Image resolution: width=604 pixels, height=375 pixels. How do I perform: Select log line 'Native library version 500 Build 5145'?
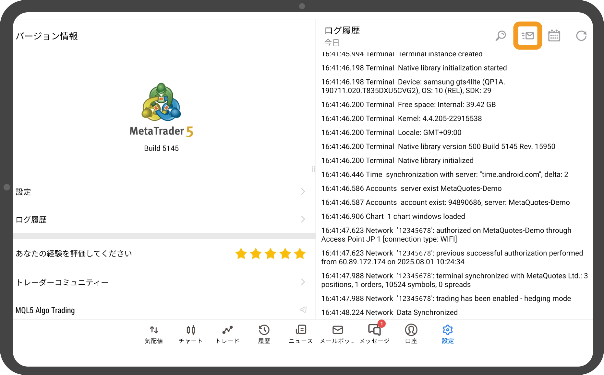pyautogui.click(x=438, y=146)
